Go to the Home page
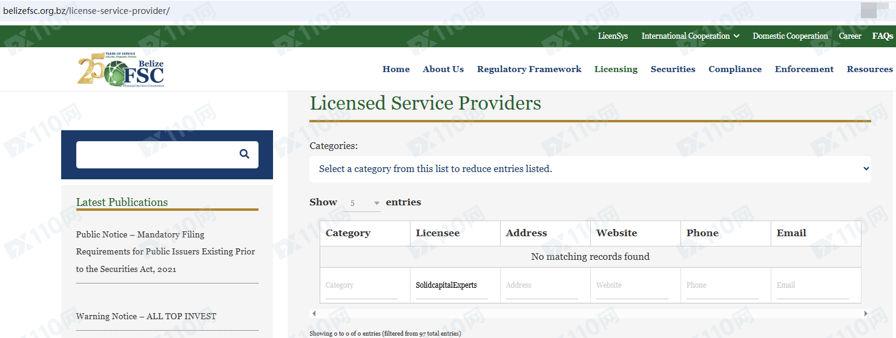Viewport: 896px width, 338px height. coord(396,69)
